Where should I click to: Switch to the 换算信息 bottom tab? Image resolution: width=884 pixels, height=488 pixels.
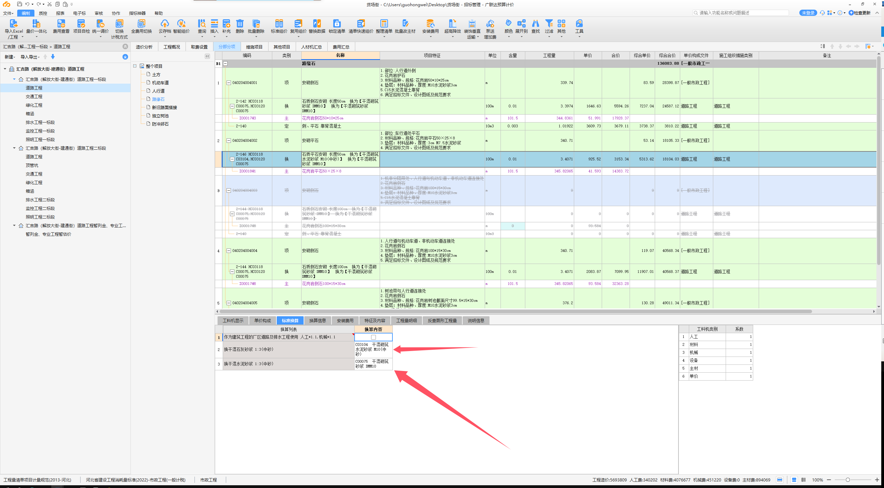pyautogui.click(x=317, y=320)
